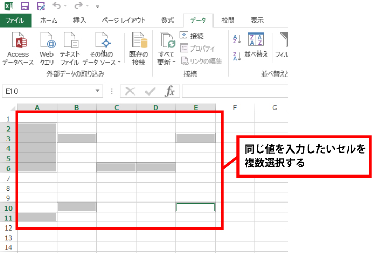This screenshot has height=253, width=372.
Task: Undo the last action
Action: (x=57, y=6)
